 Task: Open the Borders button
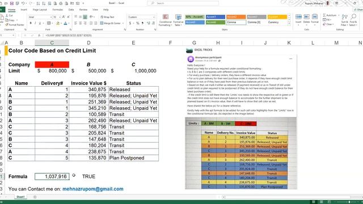pyautogui.click(x=49, y=23)
